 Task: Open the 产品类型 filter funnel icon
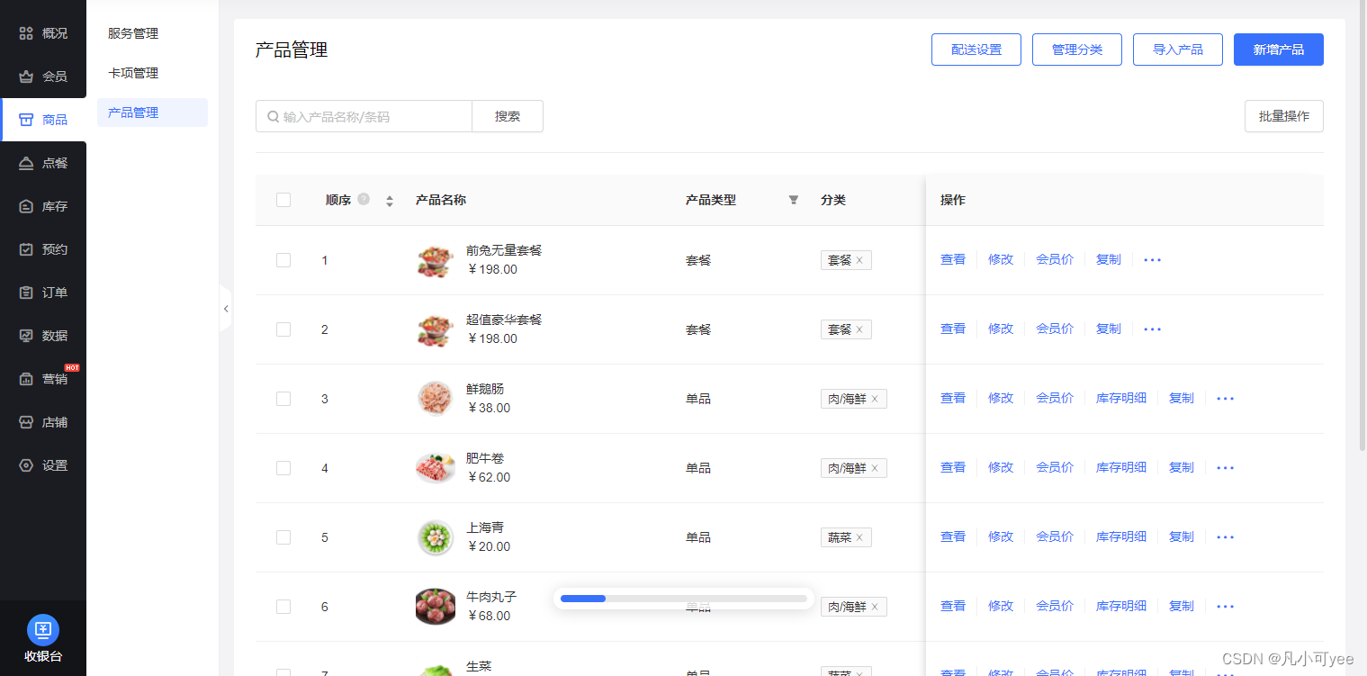[793, 200]
